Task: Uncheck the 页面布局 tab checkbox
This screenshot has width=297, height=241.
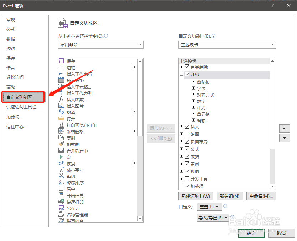Action: (187, 141)
